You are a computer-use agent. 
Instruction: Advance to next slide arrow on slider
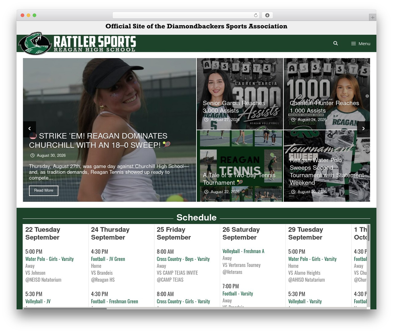(x=364, y=129)
